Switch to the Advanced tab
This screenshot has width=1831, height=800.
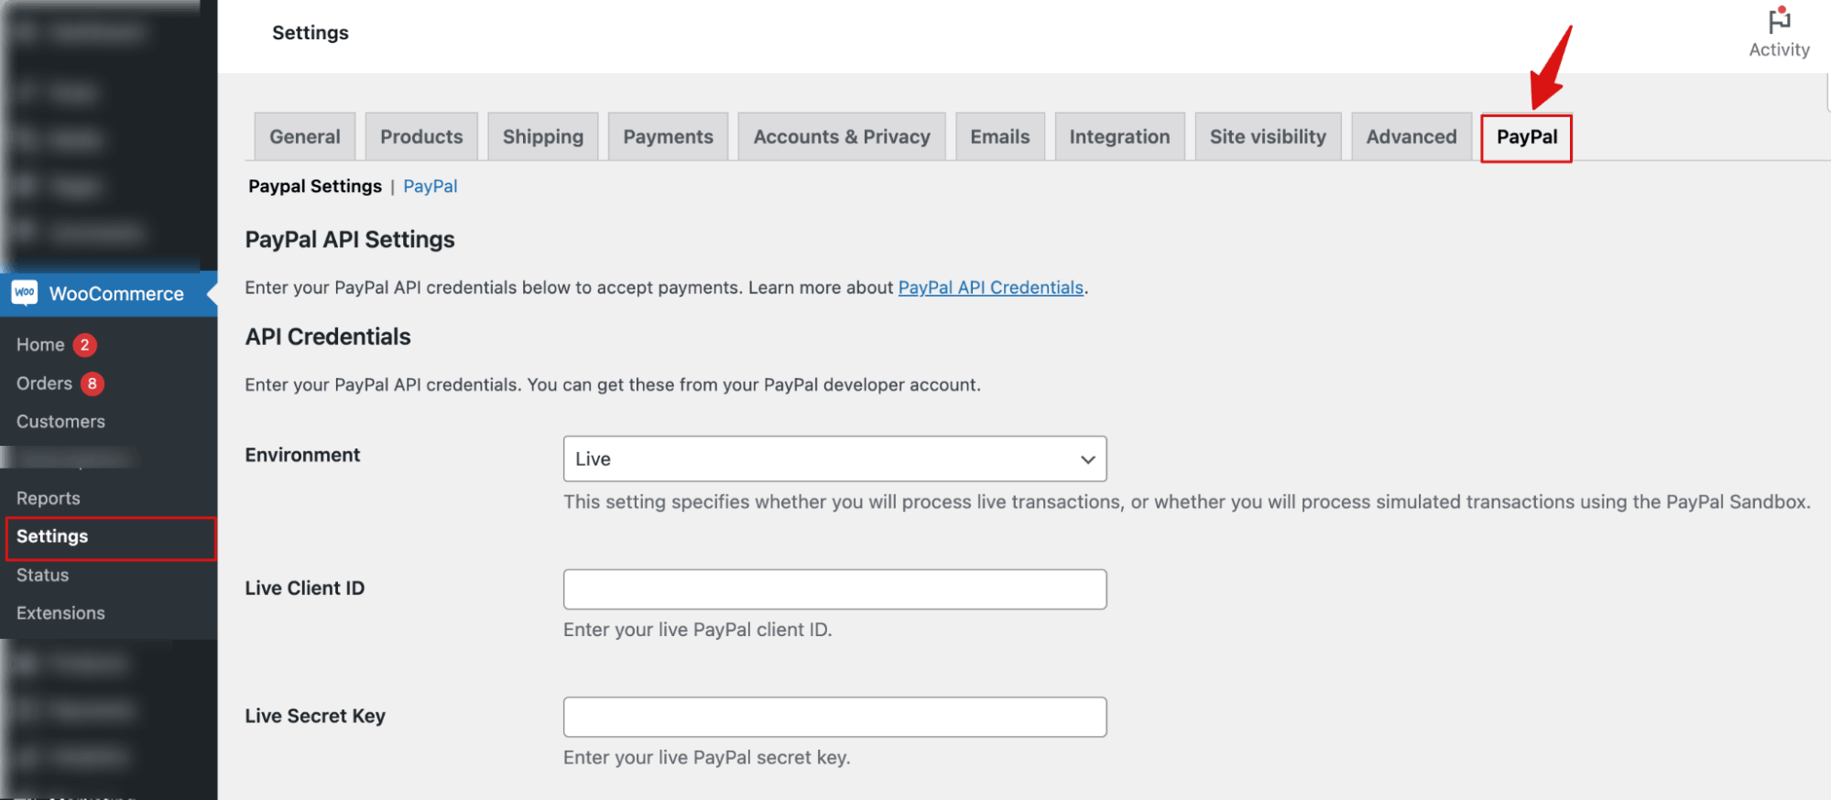click(1411, 135)
